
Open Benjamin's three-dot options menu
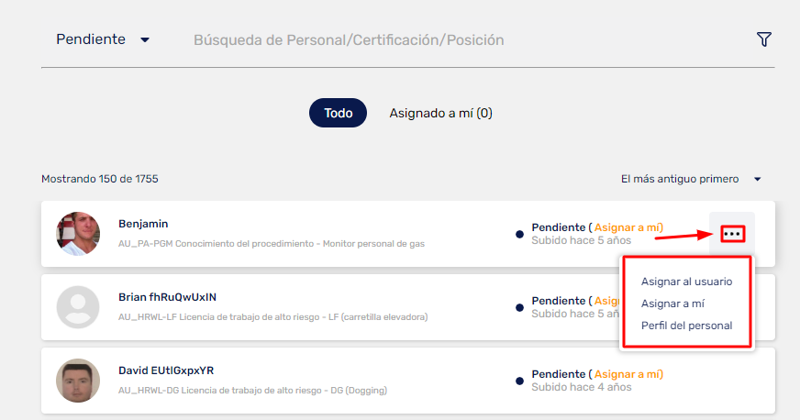(732, 234)
